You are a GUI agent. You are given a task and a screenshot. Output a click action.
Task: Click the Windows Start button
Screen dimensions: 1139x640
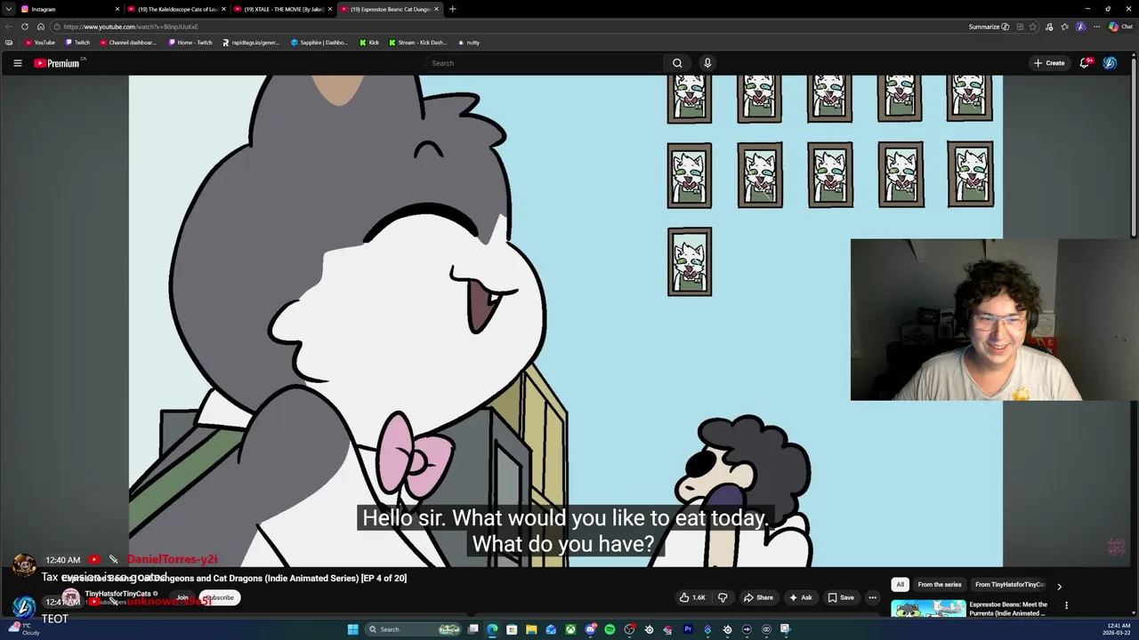(353, 629)
